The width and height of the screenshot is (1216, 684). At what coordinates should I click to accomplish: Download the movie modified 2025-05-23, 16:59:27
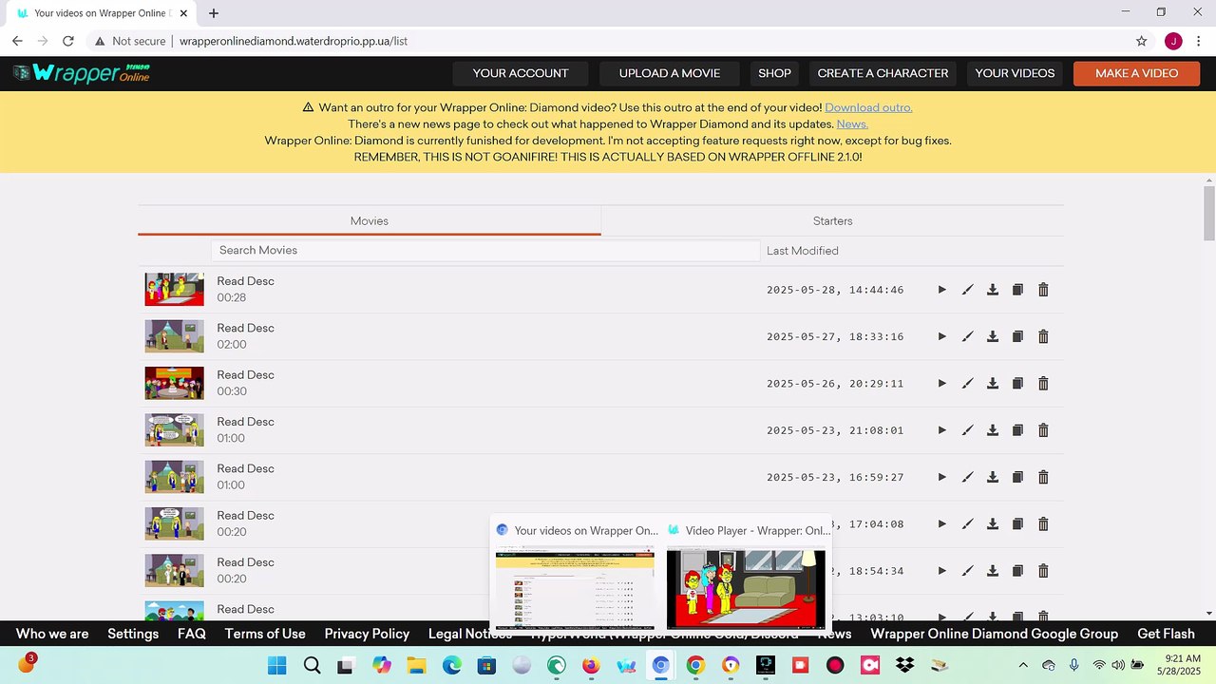coord(993,477)
